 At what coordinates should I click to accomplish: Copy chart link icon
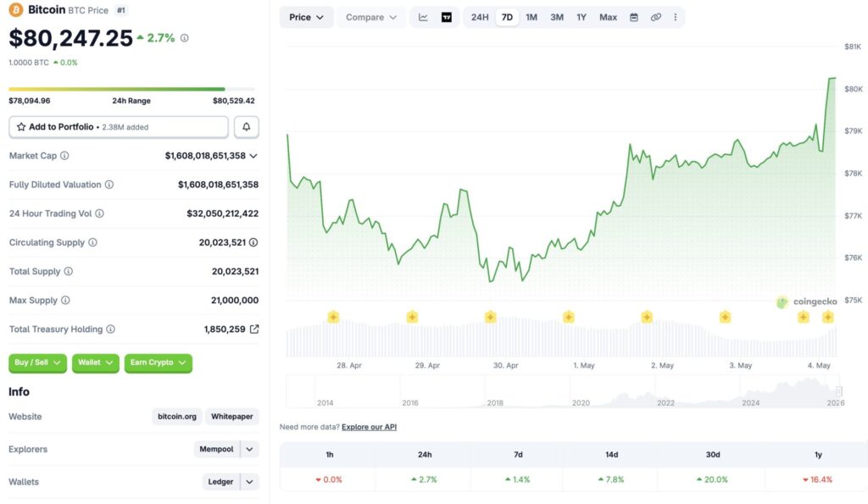(x=655, y=17)
